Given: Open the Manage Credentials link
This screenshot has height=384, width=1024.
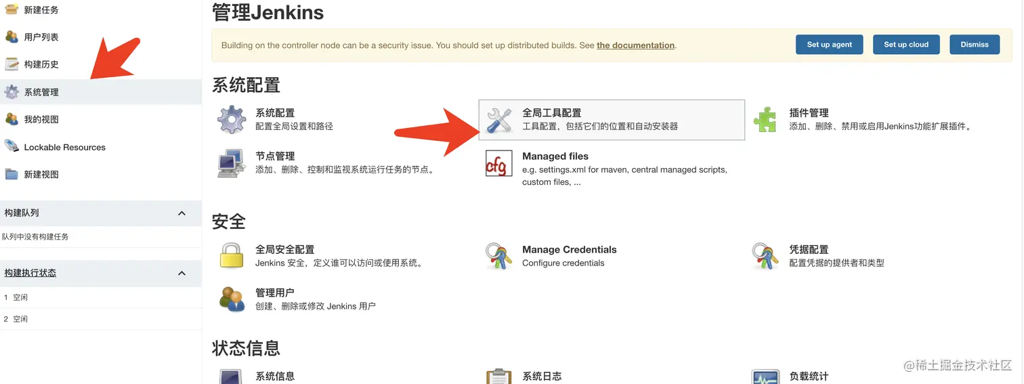Looking at the screenshot, I should 570,250.
